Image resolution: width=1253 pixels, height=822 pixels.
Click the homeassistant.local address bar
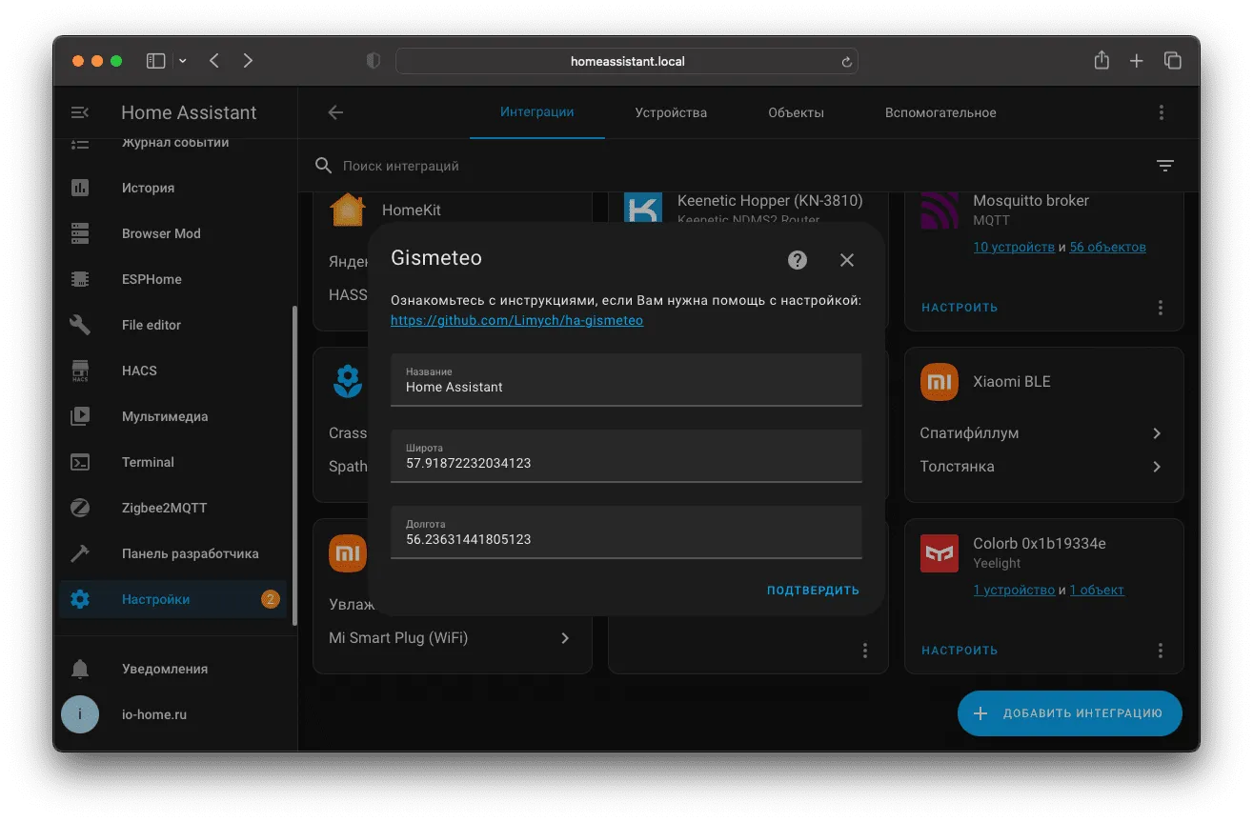[627, 61]
